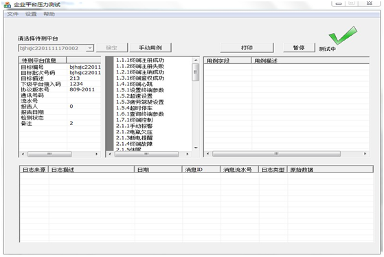Click the right arrow of the test case list horizontal scrollbar
The width and height of the screenshot is (384, 257).
pyautogui.click(x=188, y=154)
